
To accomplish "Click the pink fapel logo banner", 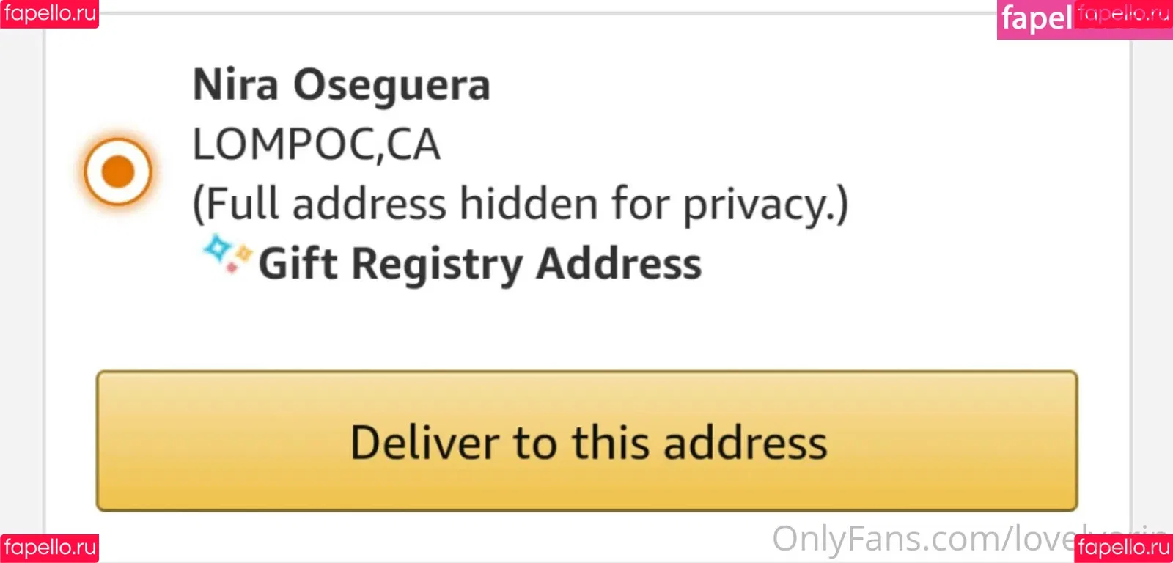I will tap(1036, 19).
